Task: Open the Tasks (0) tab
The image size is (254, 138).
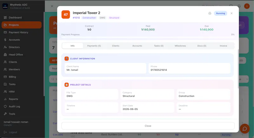Action: point(159,46)
